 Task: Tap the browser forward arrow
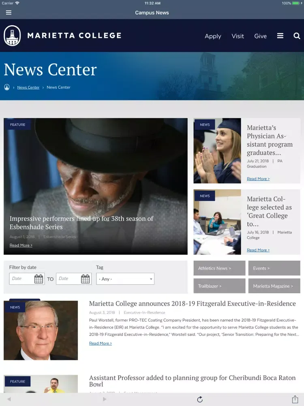(105, 399)
